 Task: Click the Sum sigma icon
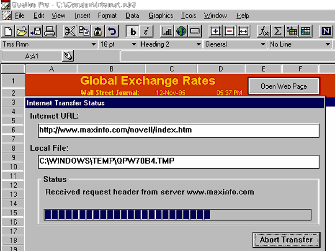click(278, 31)
